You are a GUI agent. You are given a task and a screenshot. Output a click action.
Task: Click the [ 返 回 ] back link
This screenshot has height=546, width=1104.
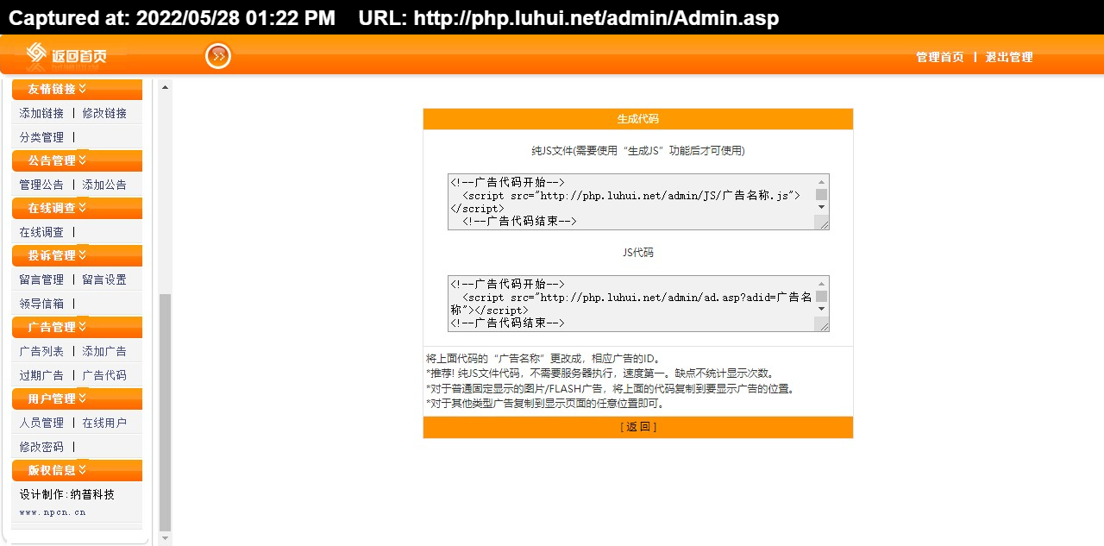(638, 427)
